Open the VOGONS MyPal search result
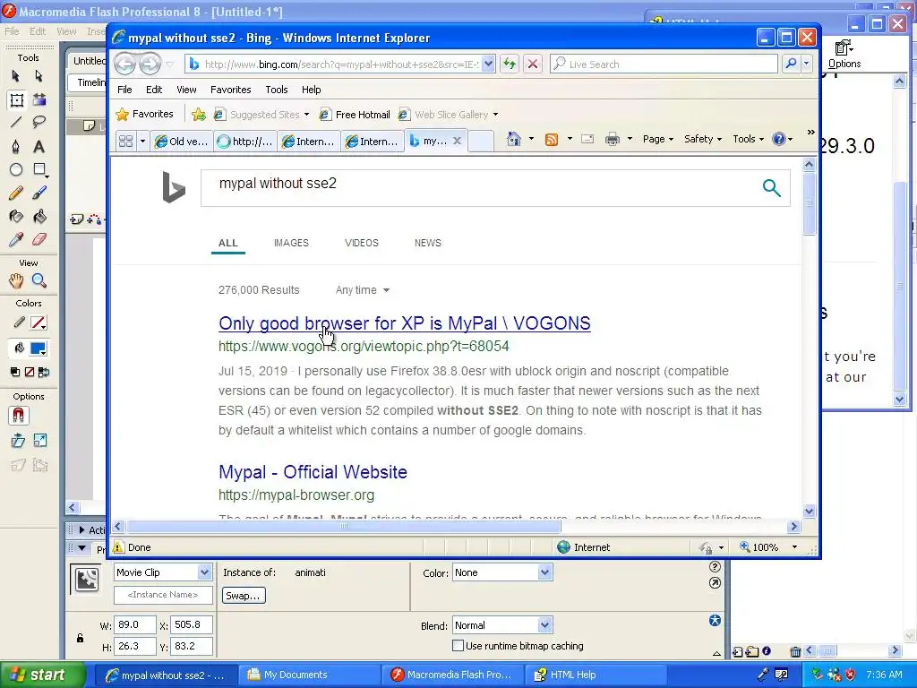Screen dimensions: 917x688 [404, 323]
